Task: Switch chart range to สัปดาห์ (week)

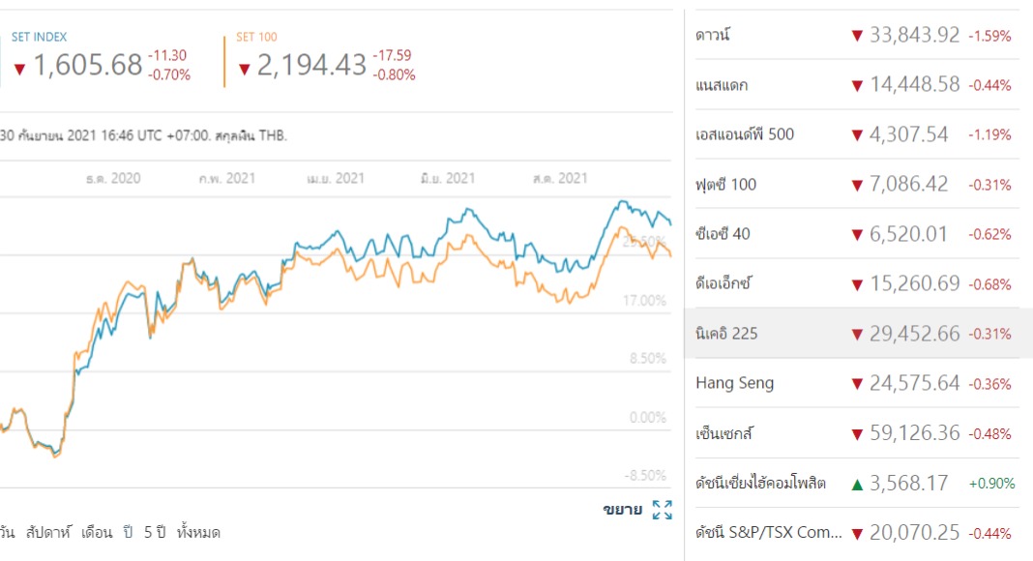Action: point(47,533)
